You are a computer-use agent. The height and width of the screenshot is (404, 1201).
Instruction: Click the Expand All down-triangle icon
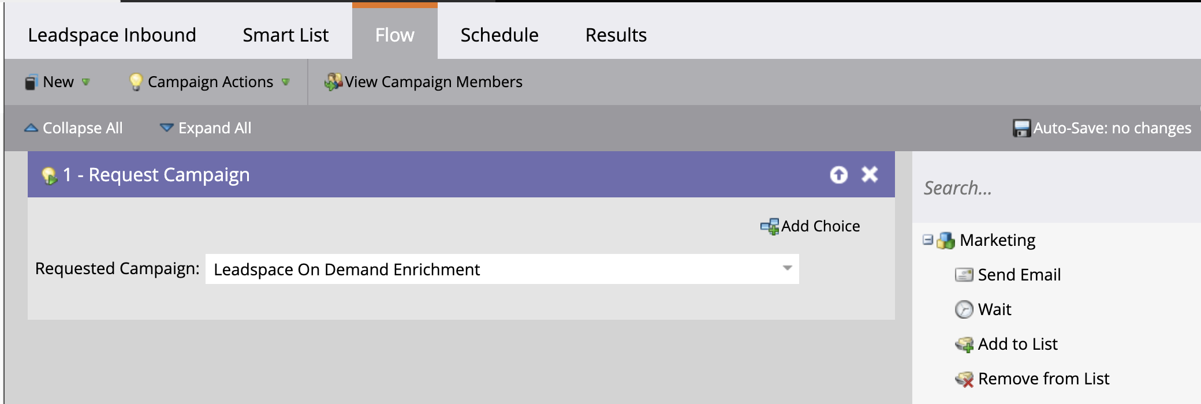166,128
